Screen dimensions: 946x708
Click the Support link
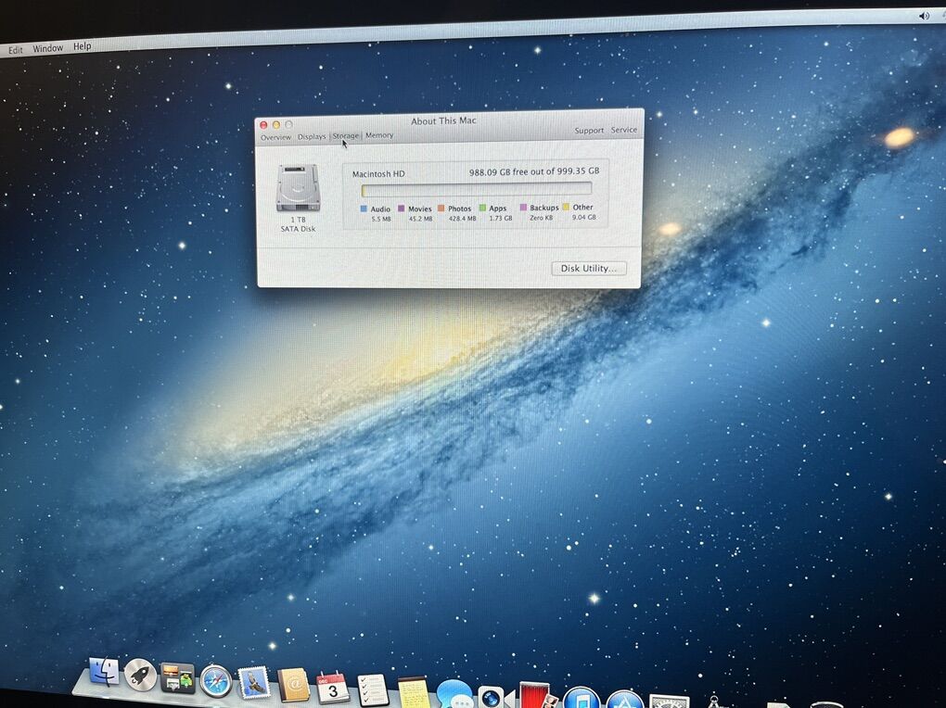(589, 131)
